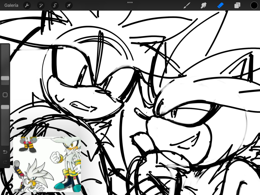This screenshot has width=260, height=195.
Task: Open the Galería gallery
Action: pos(11,5)
